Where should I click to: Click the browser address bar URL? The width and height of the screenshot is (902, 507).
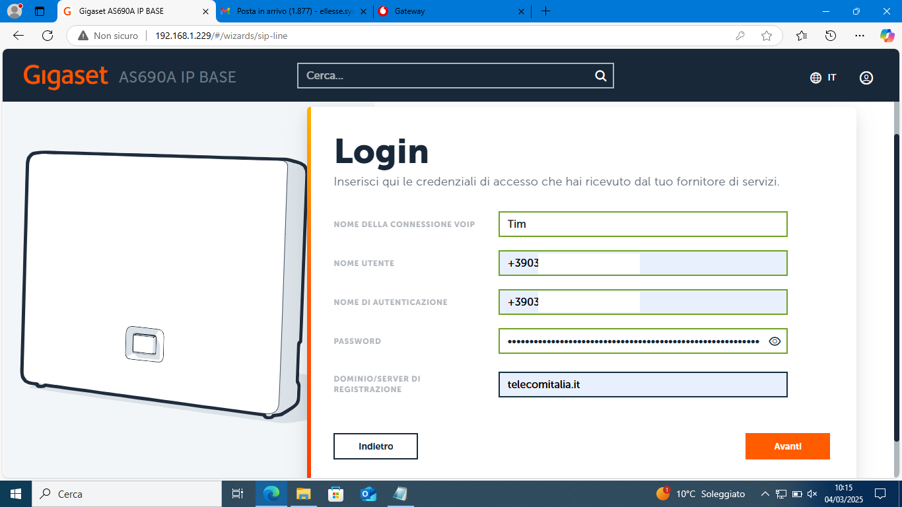coord(221,36)
